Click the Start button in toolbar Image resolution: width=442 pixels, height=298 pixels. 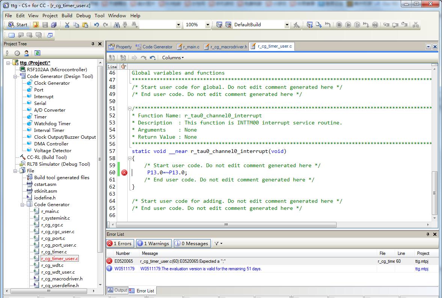pyautogui.click(x=18, y=25)
